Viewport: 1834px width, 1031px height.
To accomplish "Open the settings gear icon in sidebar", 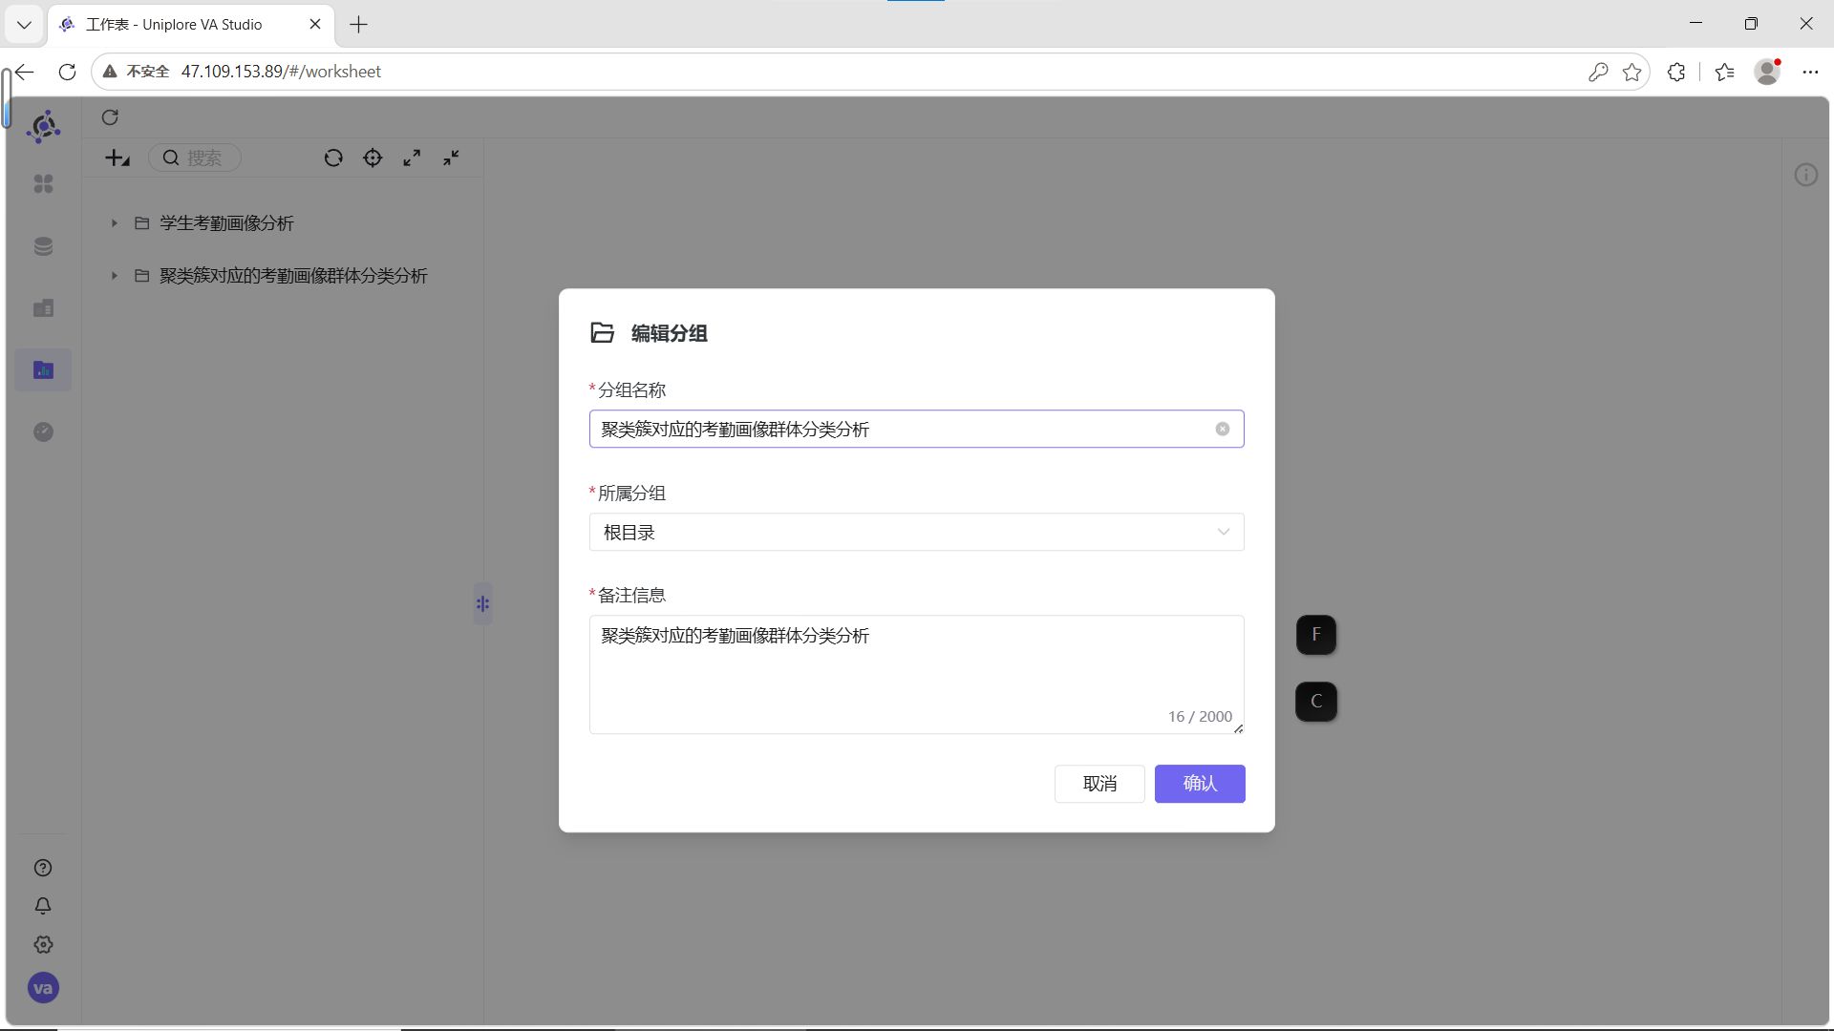I will point(43,945).
